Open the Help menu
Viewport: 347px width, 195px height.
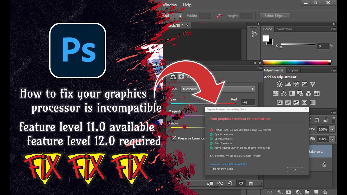(187, 5)
